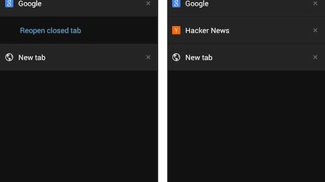Click the Google favicon above Reopen closed tab
The image size is (325, 182).
[x=9, y=3]
